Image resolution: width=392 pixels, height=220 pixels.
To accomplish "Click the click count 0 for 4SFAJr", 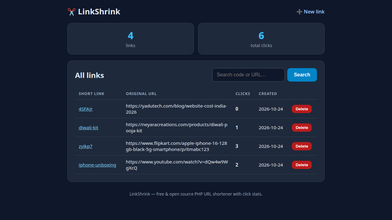I will 237,109.
